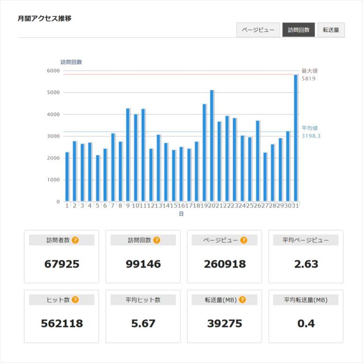Select the bar for day 26
Image resolution: width=363 pixels, height=363 pixels.
[x=257, y=161]
